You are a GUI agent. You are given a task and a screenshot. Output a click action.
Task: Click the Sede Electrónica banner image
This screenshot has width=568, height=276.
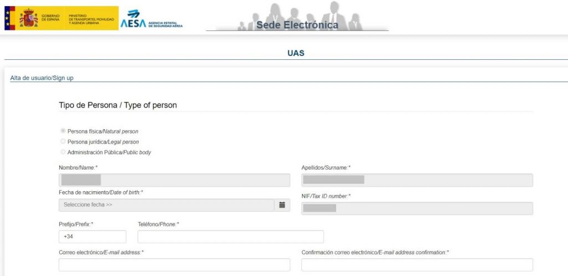[297, 16]
